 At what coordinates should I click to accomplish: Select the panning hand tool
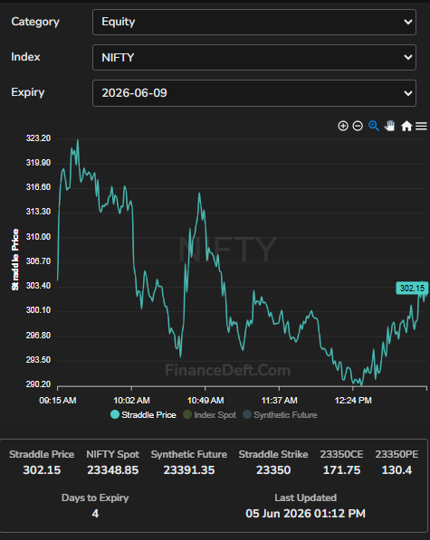[389, 126]
